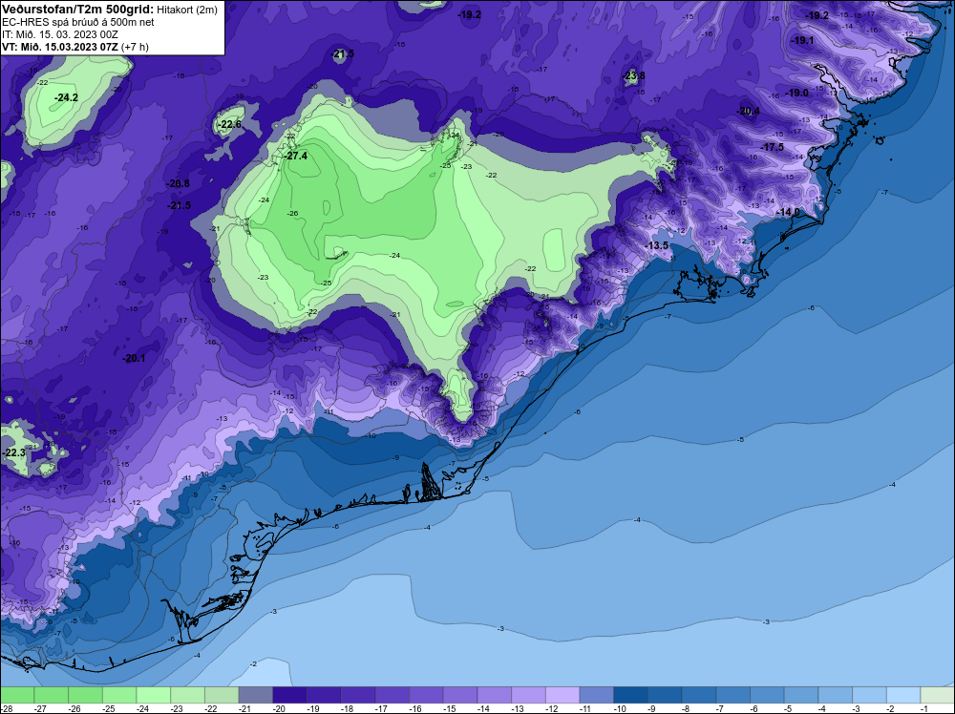Screen dimensions: 955x714
Task: Click the -24.2 temperature label
Action: tap(66, 97)
